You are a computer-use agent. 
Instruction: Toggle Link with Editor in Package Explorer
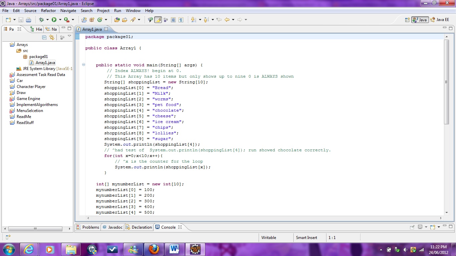click(x=52, y=37)
